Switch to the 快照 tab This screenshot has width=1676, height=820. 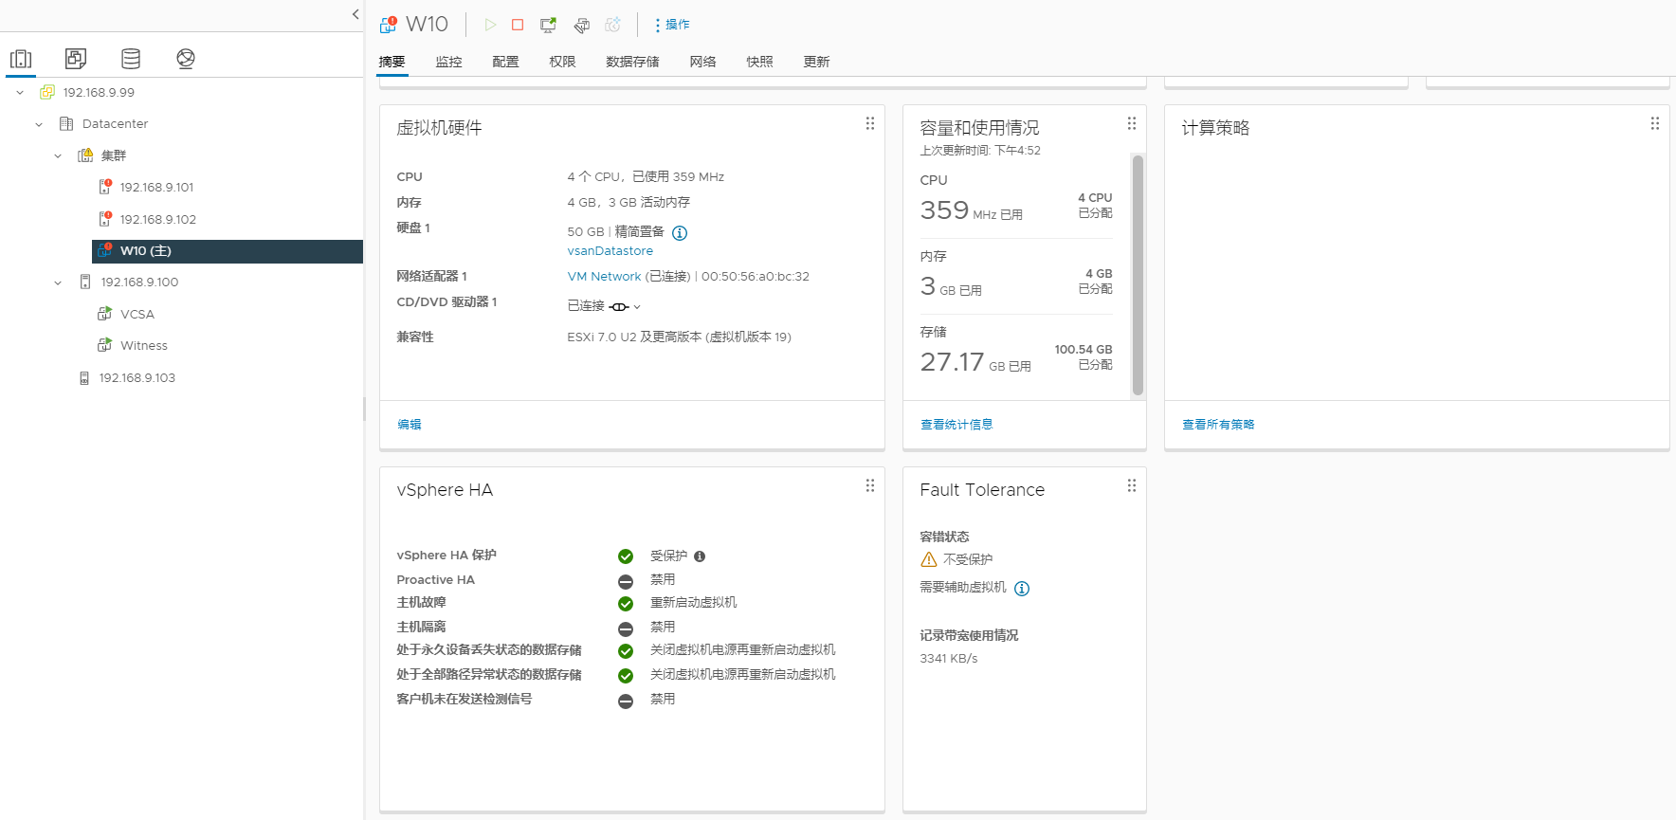pos(759,62)
